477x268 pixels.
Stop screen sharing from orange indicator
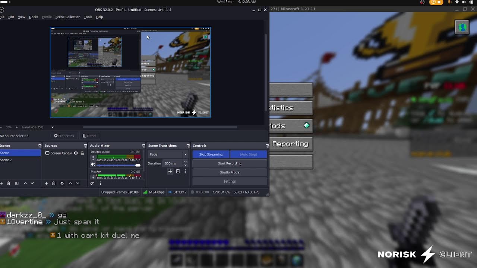tap(436, 2)
